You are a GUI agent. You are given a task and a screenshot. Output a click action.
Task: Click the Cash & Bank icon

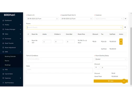click(x=3, y=74)
